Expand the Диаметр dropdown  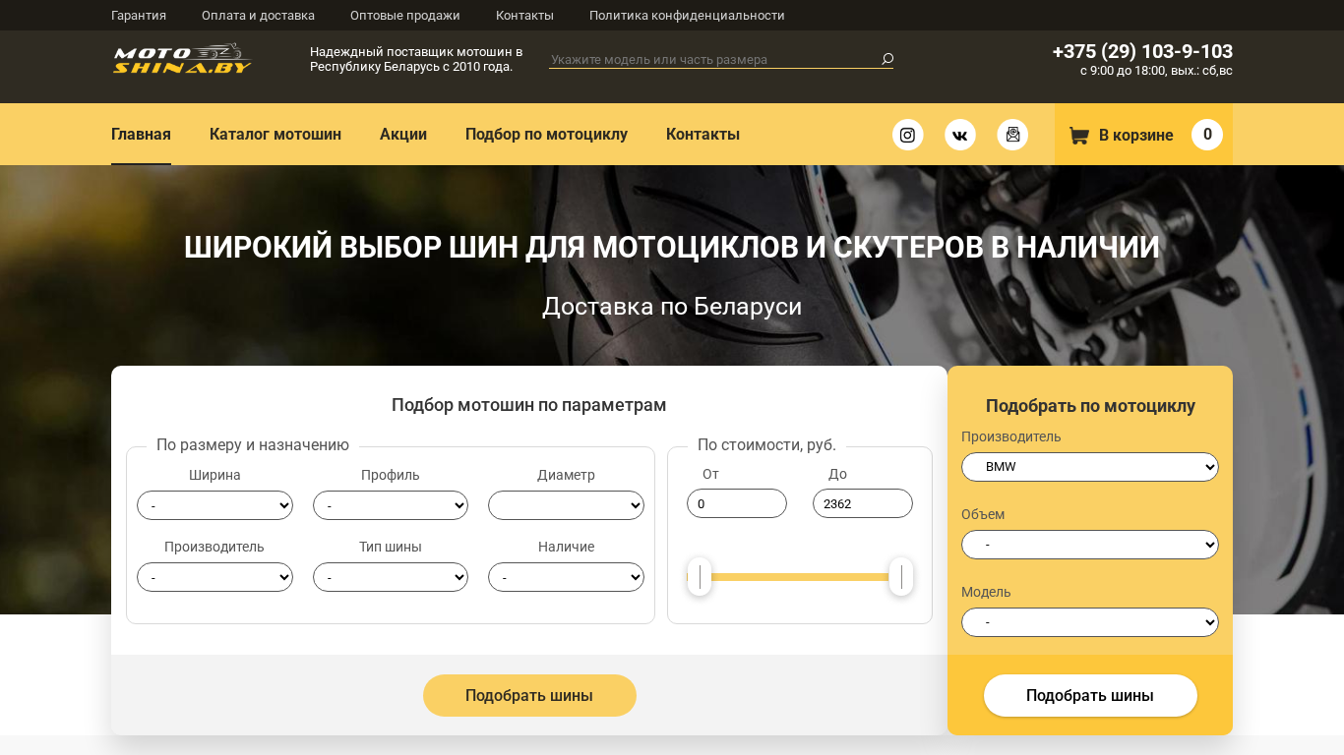pyautogui.click(x=566, y=505)
